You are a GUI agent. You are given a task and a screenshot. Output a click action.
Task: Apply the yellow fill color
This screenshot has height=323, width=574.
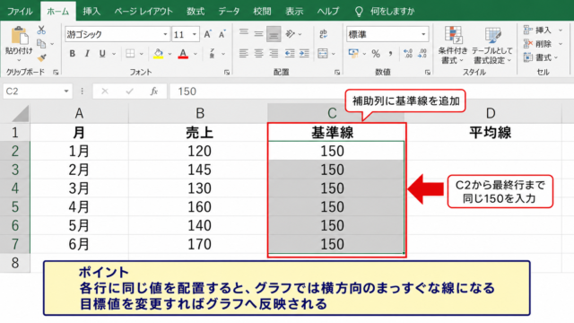pyautogui.click(x=158, y=54)
